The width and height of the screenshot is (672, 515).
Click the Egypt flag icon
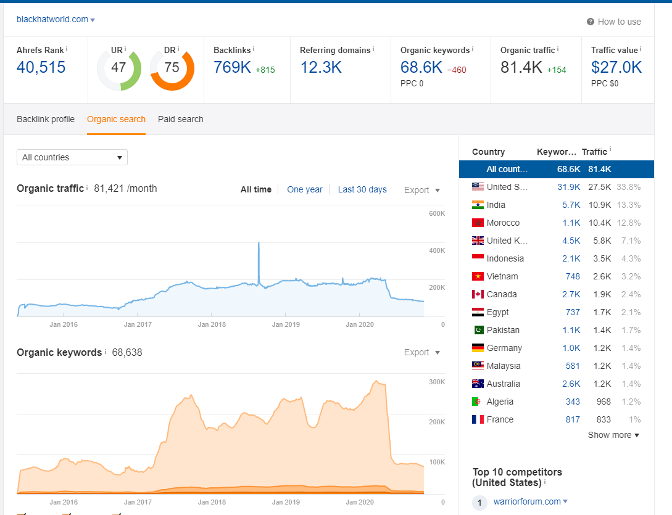pos(478,312)
